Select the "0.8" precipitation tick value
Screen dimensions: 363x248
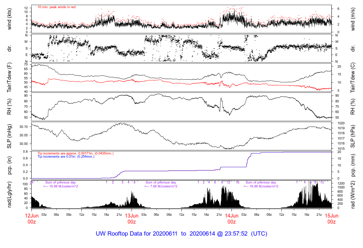[x=26, y=152]
